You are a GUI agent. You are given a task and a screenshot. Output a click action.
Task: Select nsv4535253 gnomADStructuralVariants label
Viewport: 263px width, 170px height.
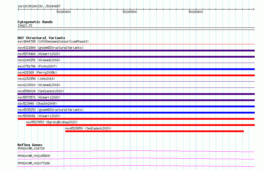[51, 110]
